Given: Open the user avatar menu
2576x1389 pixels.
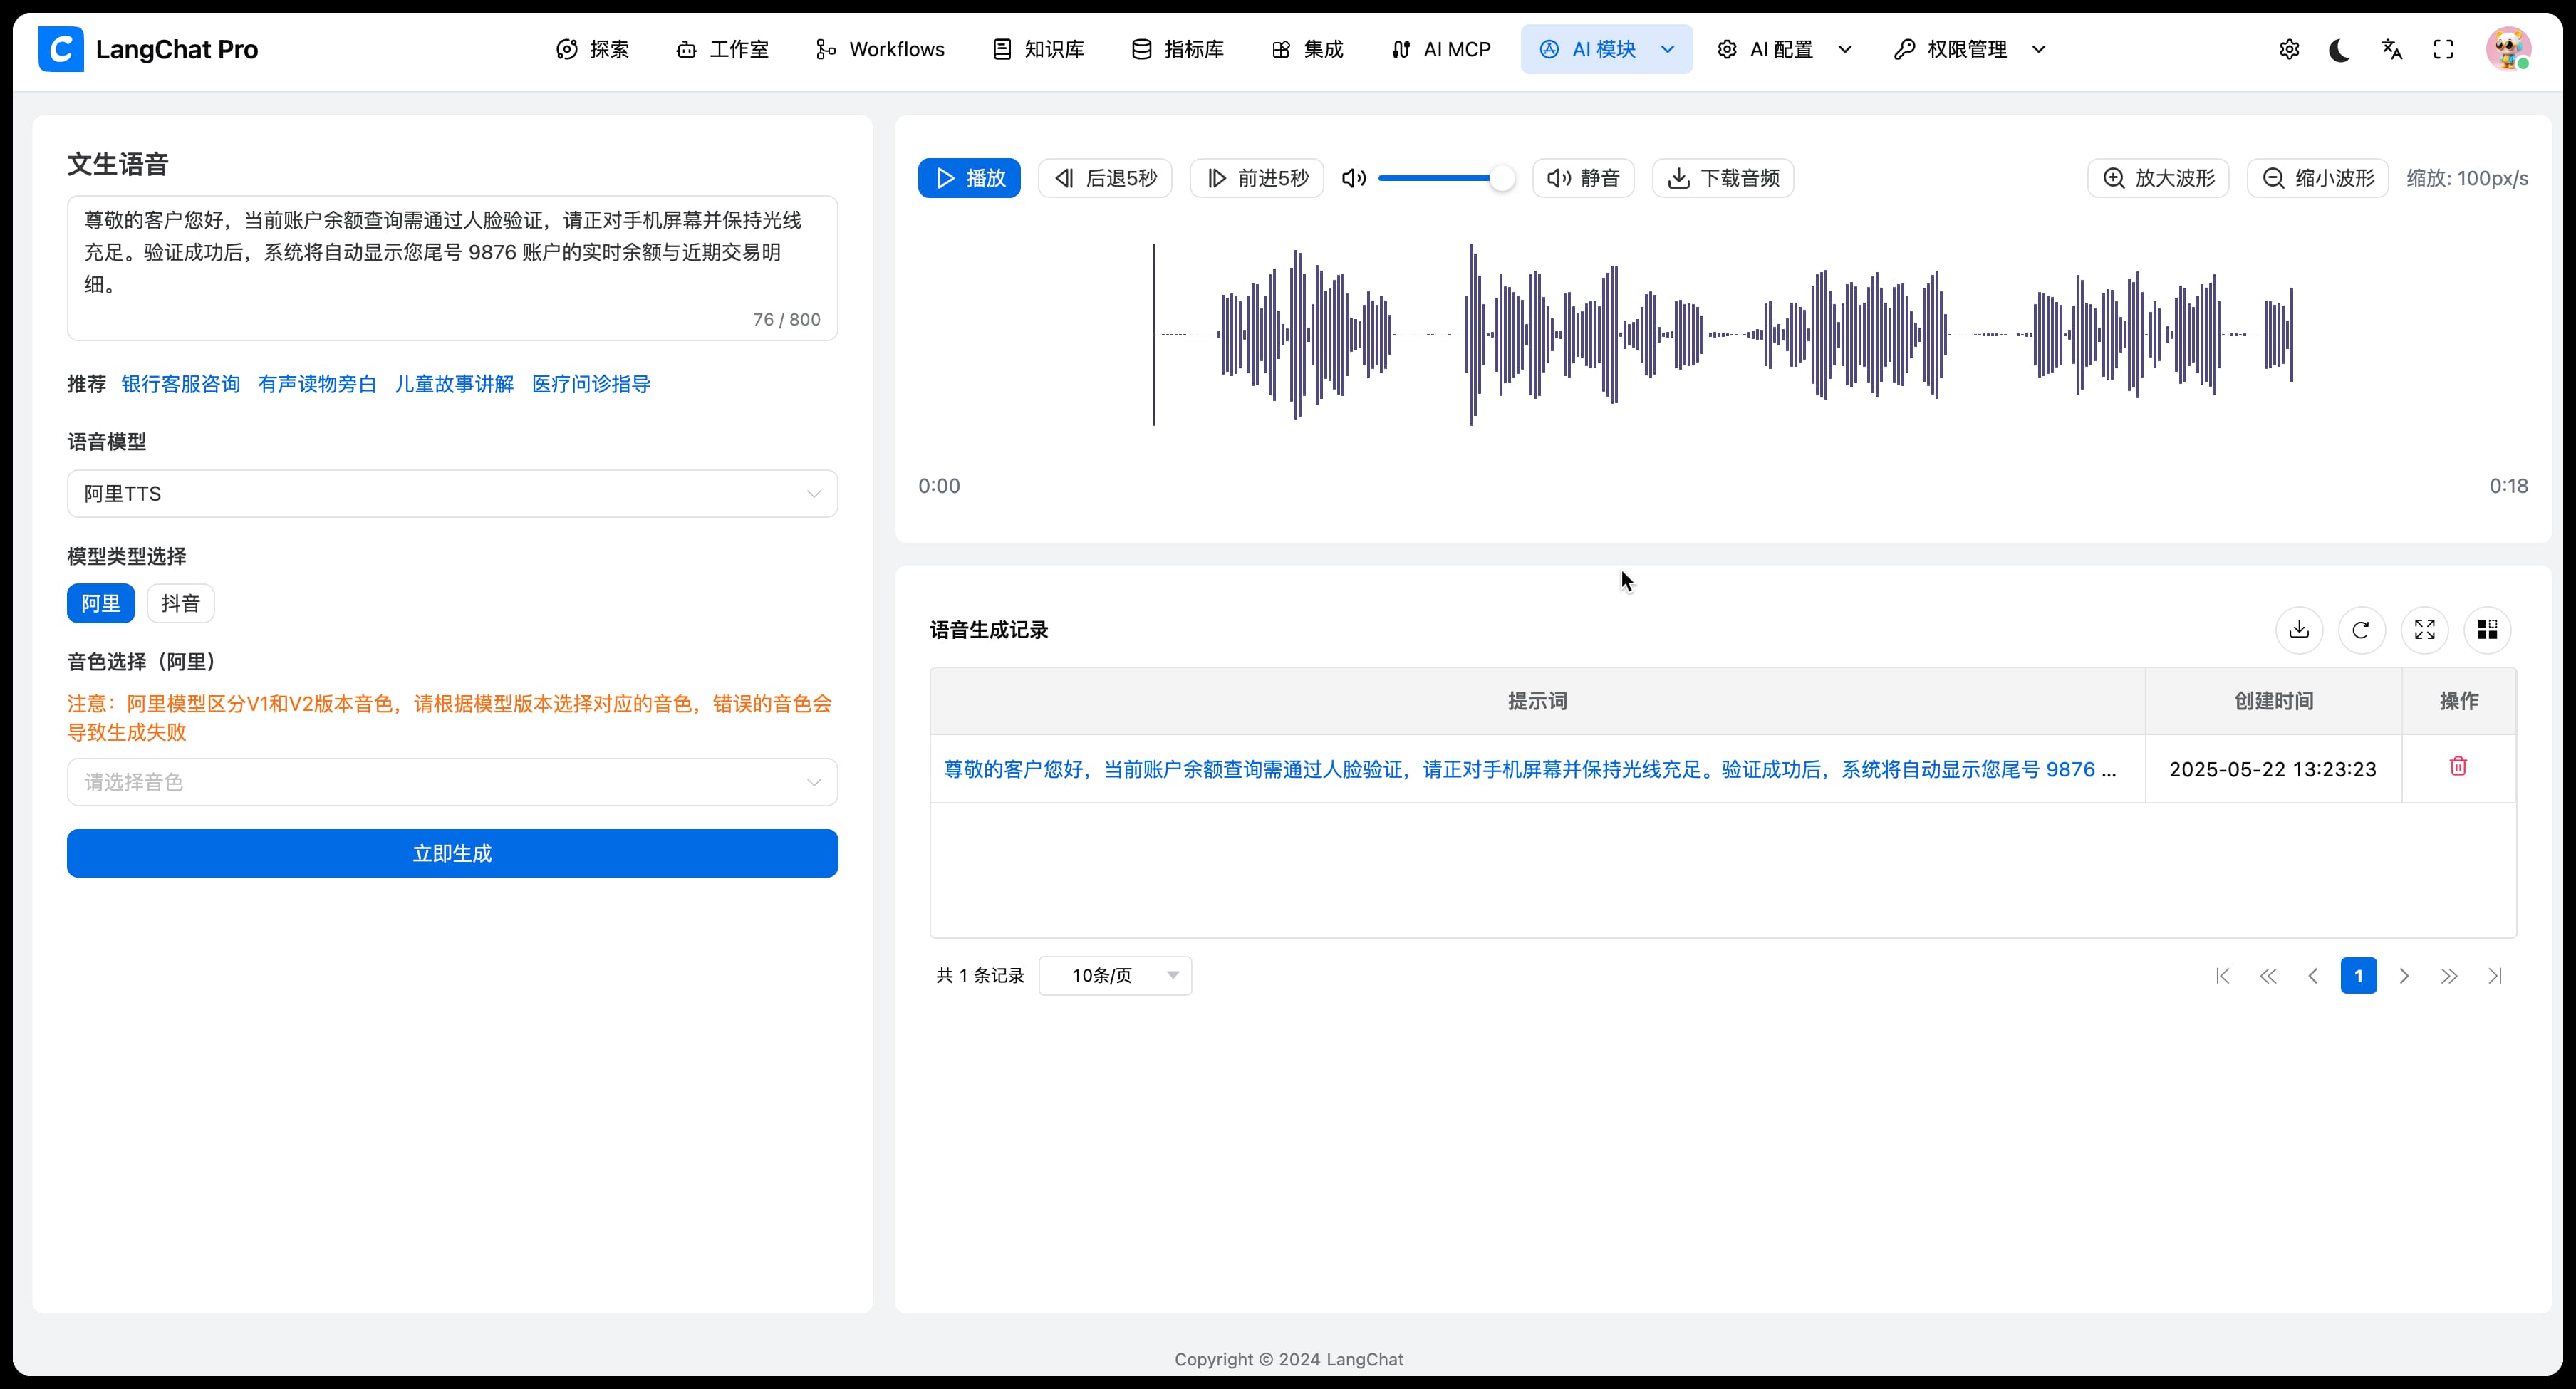Looking at the screenshot, I should 2508,49.
